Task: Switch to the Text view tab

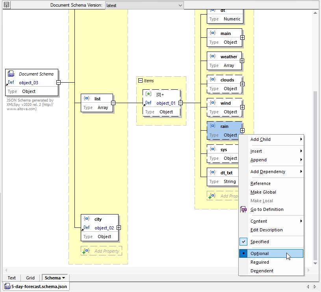Action: [11, 278]
